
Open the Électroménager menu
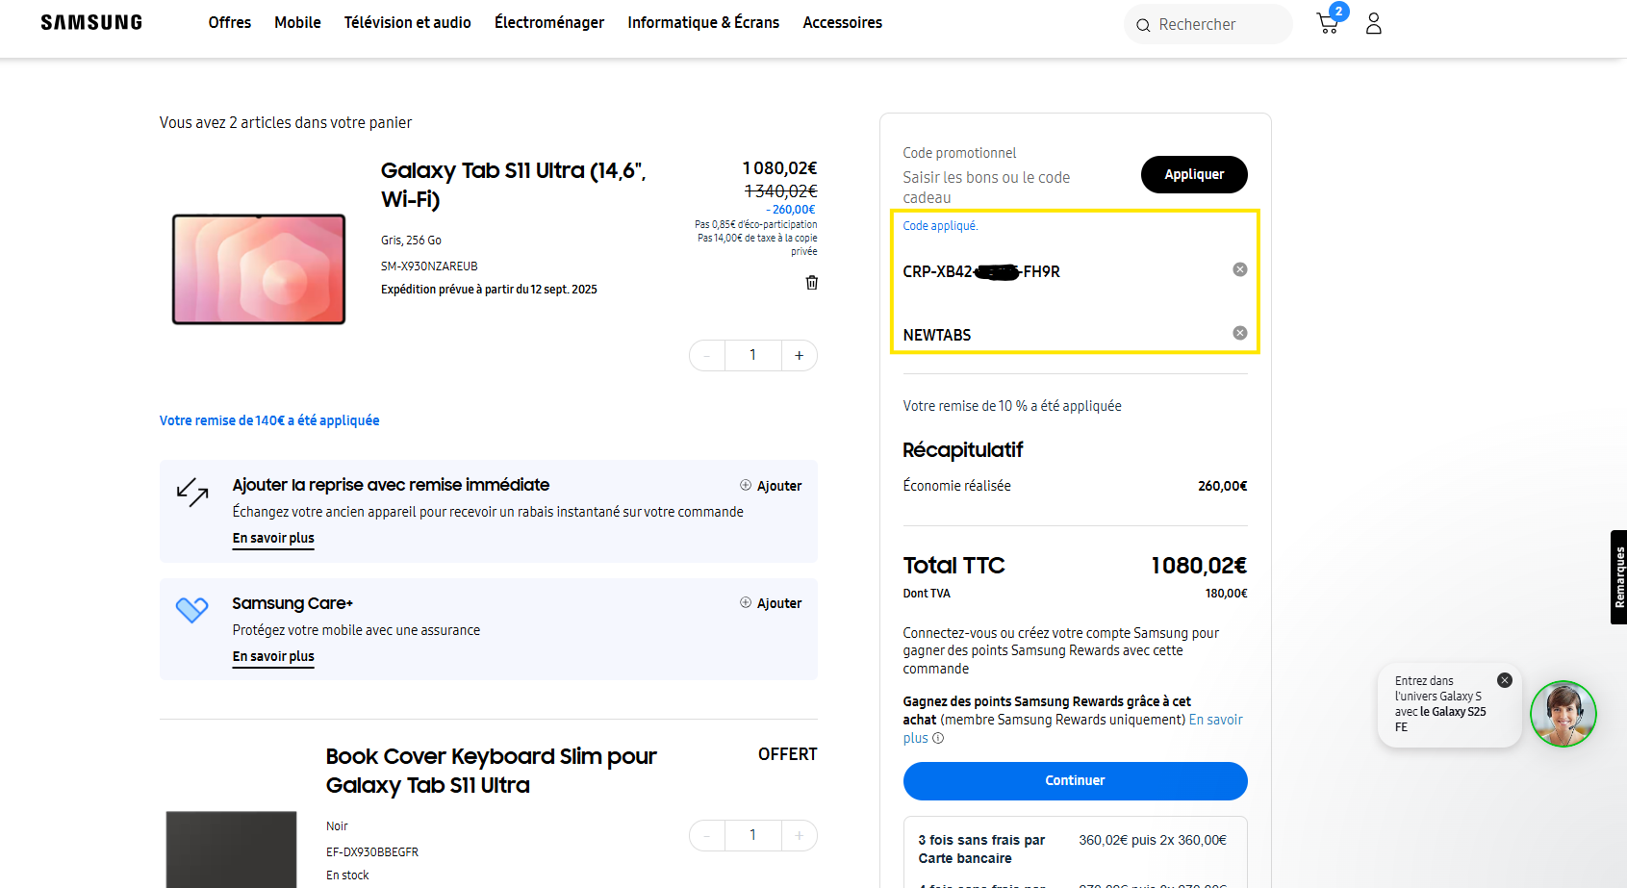pos(549,22)
